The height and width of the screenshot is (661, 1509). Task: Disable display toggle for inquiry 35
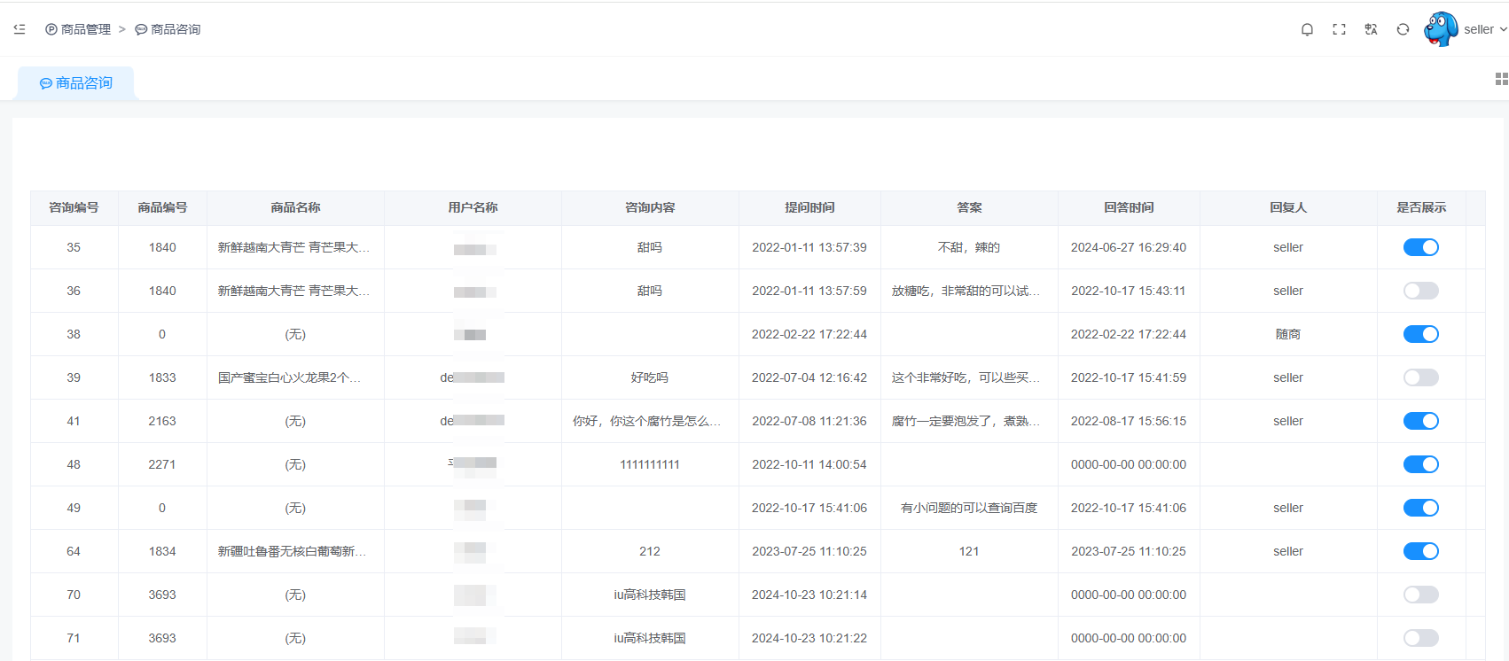[1420, 247]
